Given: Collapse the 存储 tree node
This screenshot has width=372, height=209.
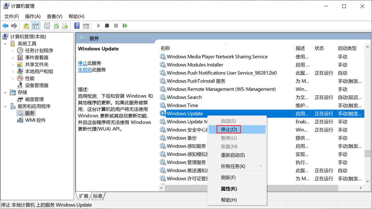Looking at the screenshot, I should coord(5,92).
